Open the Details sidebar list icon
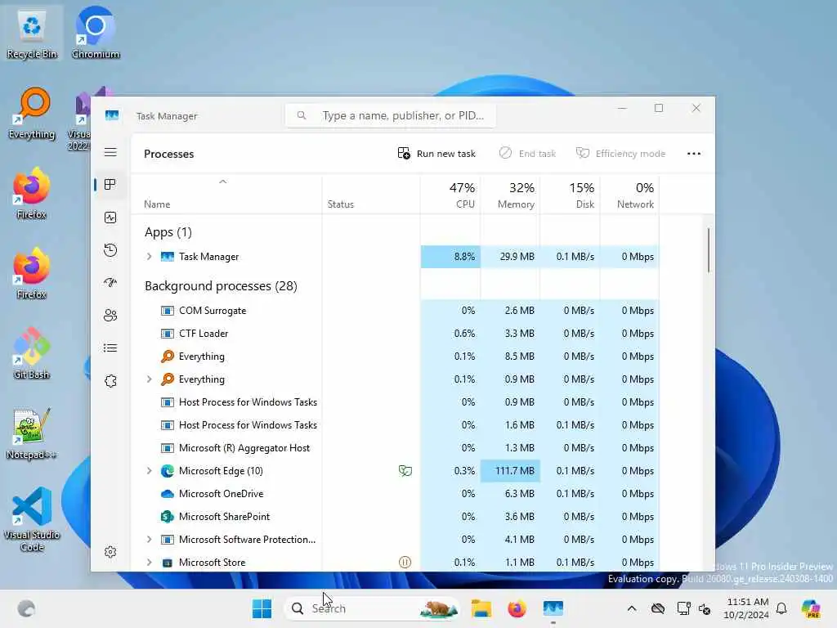This screenshot has width=837, height=628. point(110,348)
